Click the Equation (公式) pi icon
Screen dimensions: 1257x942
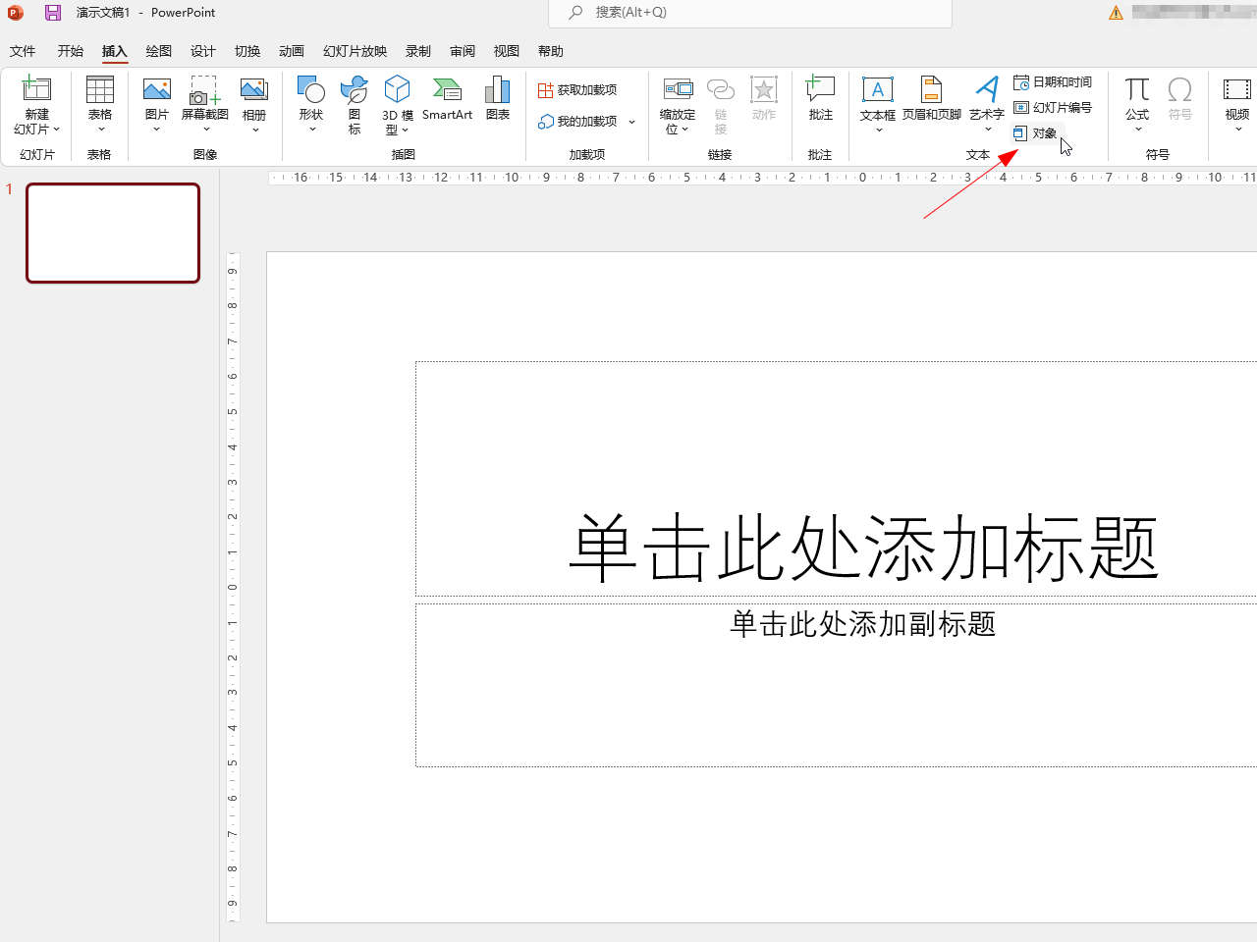click(x=1137, y=90)
